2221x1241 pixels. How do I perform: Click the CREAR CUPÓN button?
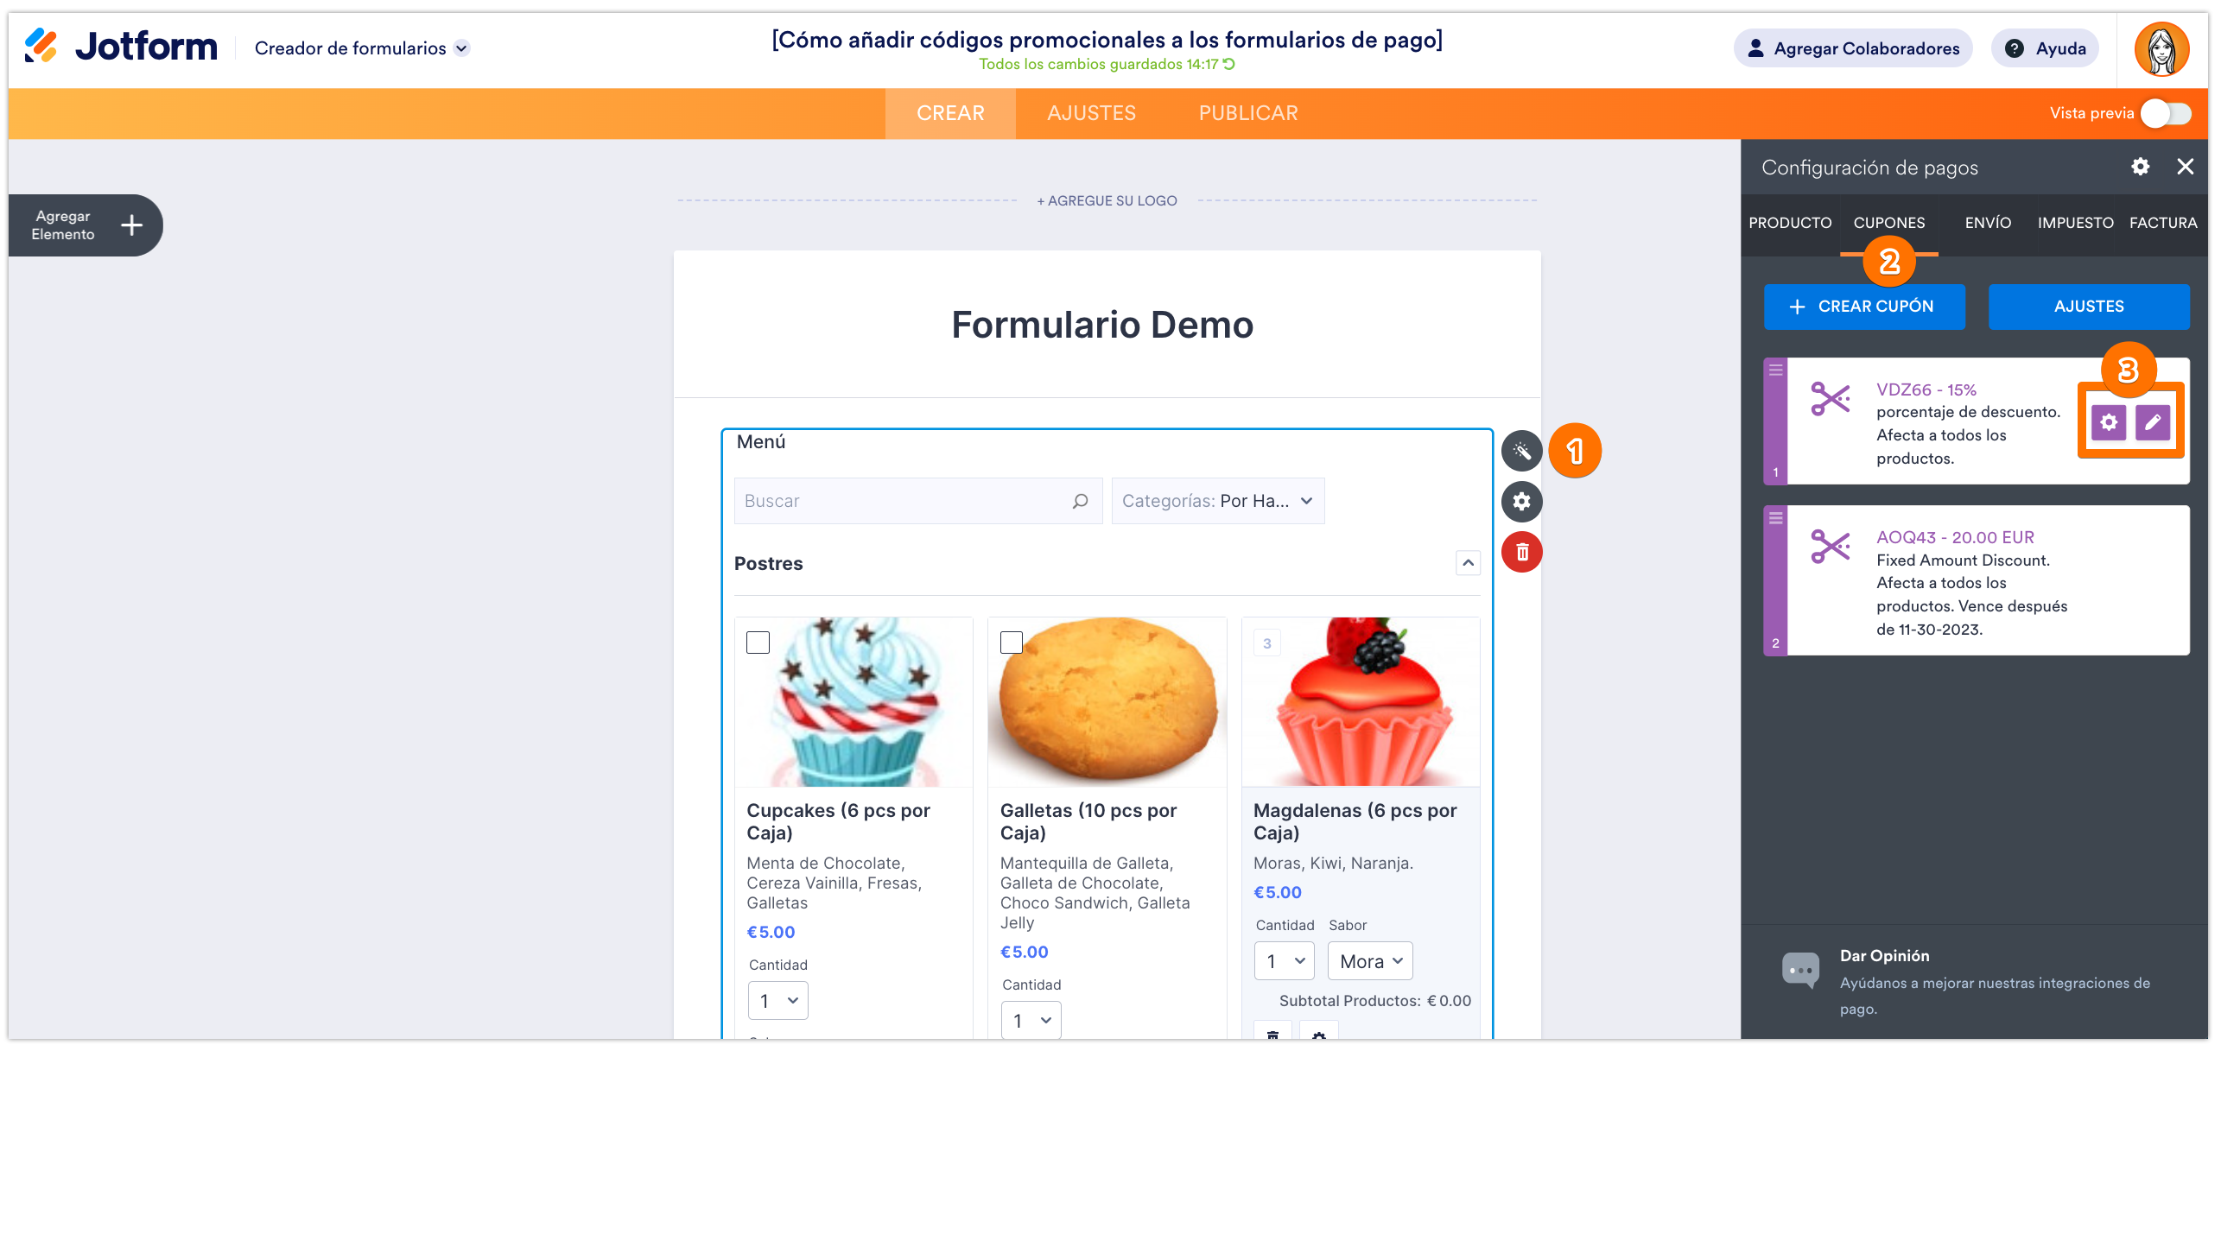1863,307
